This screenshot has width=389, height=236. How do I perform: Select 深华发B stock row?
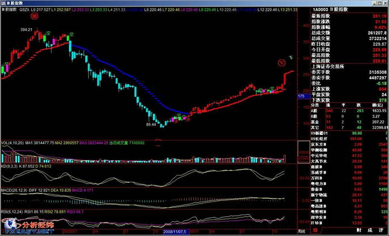tap(349, 218)
